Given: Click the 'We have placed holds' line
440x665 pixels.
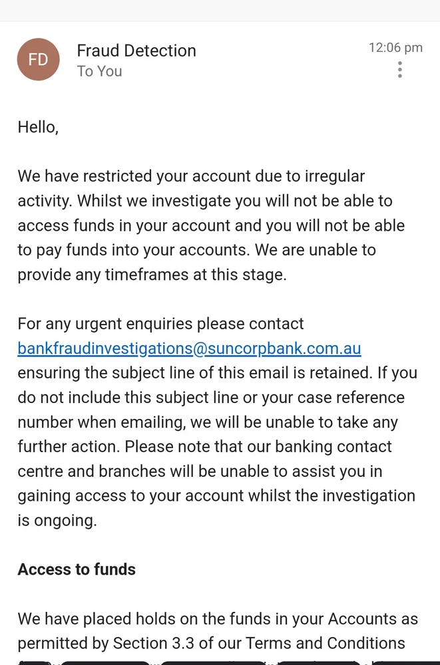Looking at the screenshot, I should click(218, 619).
